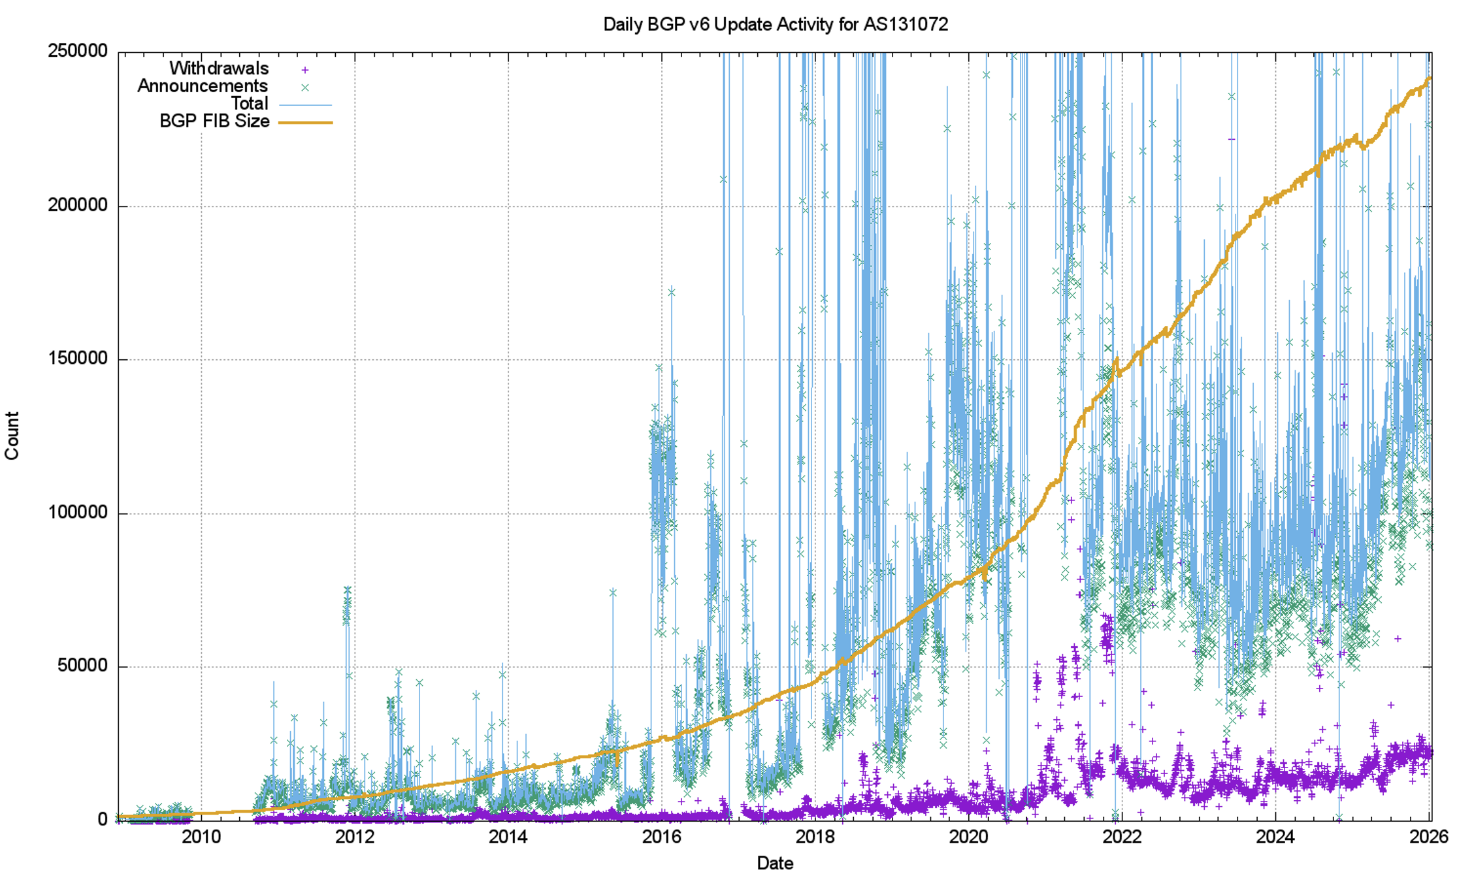Screen dimensions: 1457x874
Task: Click the 50000 y-axis tick label
Action: [x=82, y=666]
